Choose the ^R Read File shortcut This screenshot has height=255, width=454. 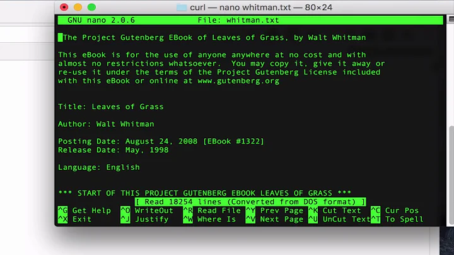click(212, 210)
